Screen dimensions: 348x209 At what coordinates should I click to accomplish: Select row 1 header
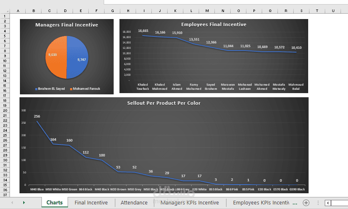pos(5,16)
